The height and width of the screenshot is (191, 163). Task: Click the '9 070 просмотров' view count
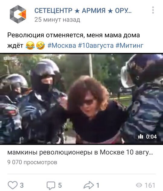[32, 162]
